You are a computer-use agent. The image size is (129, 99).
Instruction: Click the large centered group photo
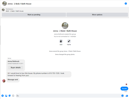click(65, 25)
